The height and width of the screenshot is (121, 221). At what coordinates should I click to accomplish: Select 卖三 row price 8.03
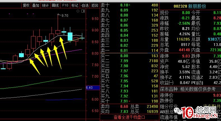pos(124,40)
